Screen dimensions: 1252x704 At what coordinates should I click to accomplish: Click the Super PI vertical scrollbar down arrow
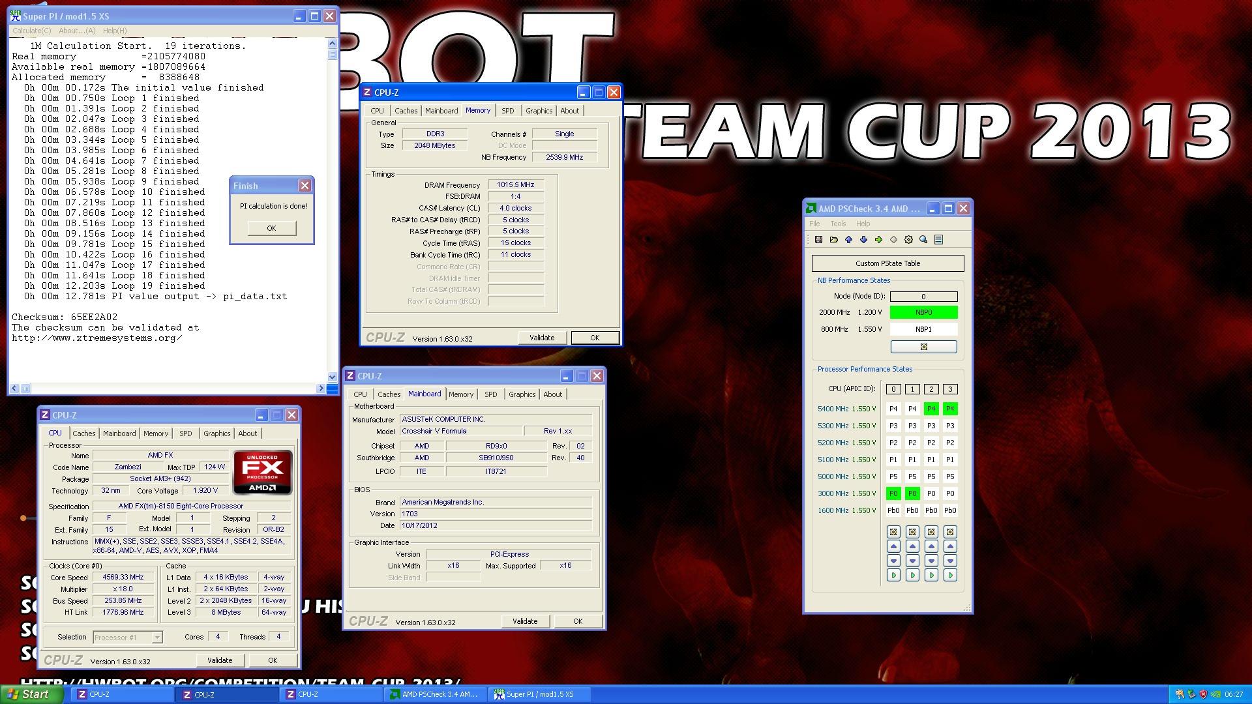pyautogui.click(x=332, y=377)
